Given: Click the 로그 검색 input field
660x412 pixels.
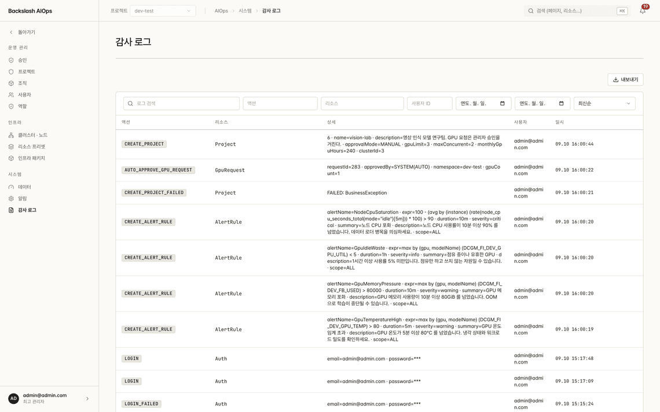Looking at the screenshot, I should point(181,103).
